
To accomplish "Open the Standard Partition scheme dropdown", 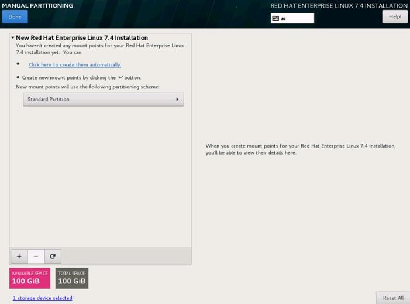I will pyautogui.click(x=104, y=99).
